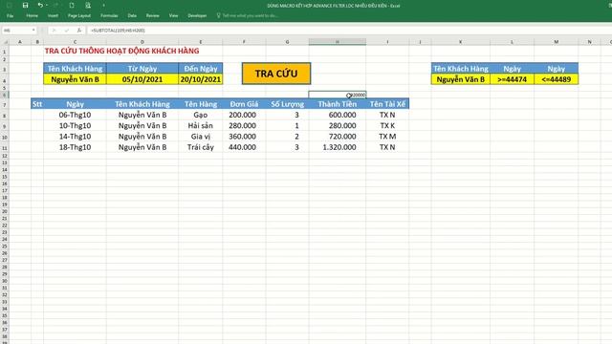Select product cell 'Hải sản'
Viewport: 612px width, 344px height.
[201, 125]
